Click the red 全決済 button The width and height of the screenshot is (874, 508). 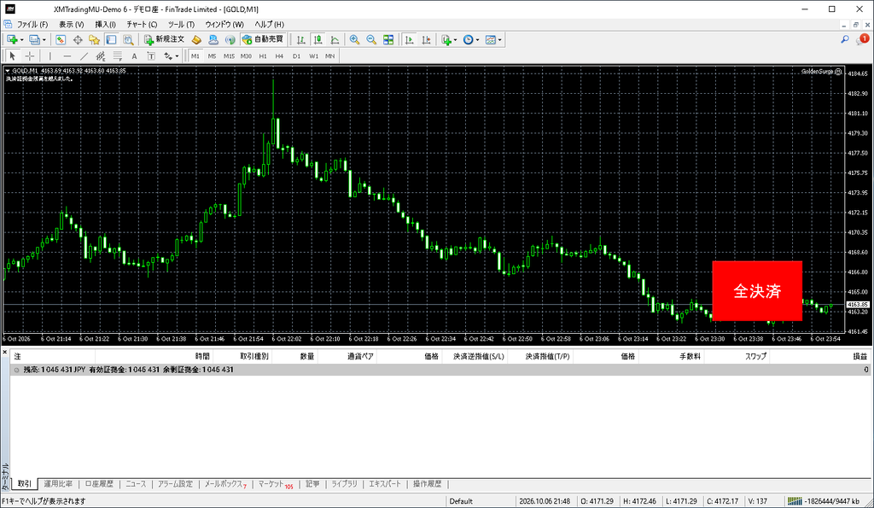click(x=757, y=291)
